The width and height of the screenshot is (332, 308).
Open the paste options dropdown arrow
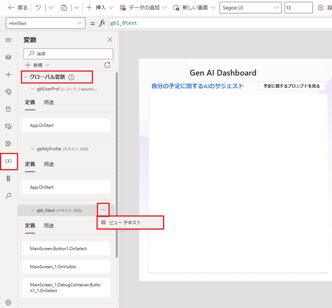(77, 8)
